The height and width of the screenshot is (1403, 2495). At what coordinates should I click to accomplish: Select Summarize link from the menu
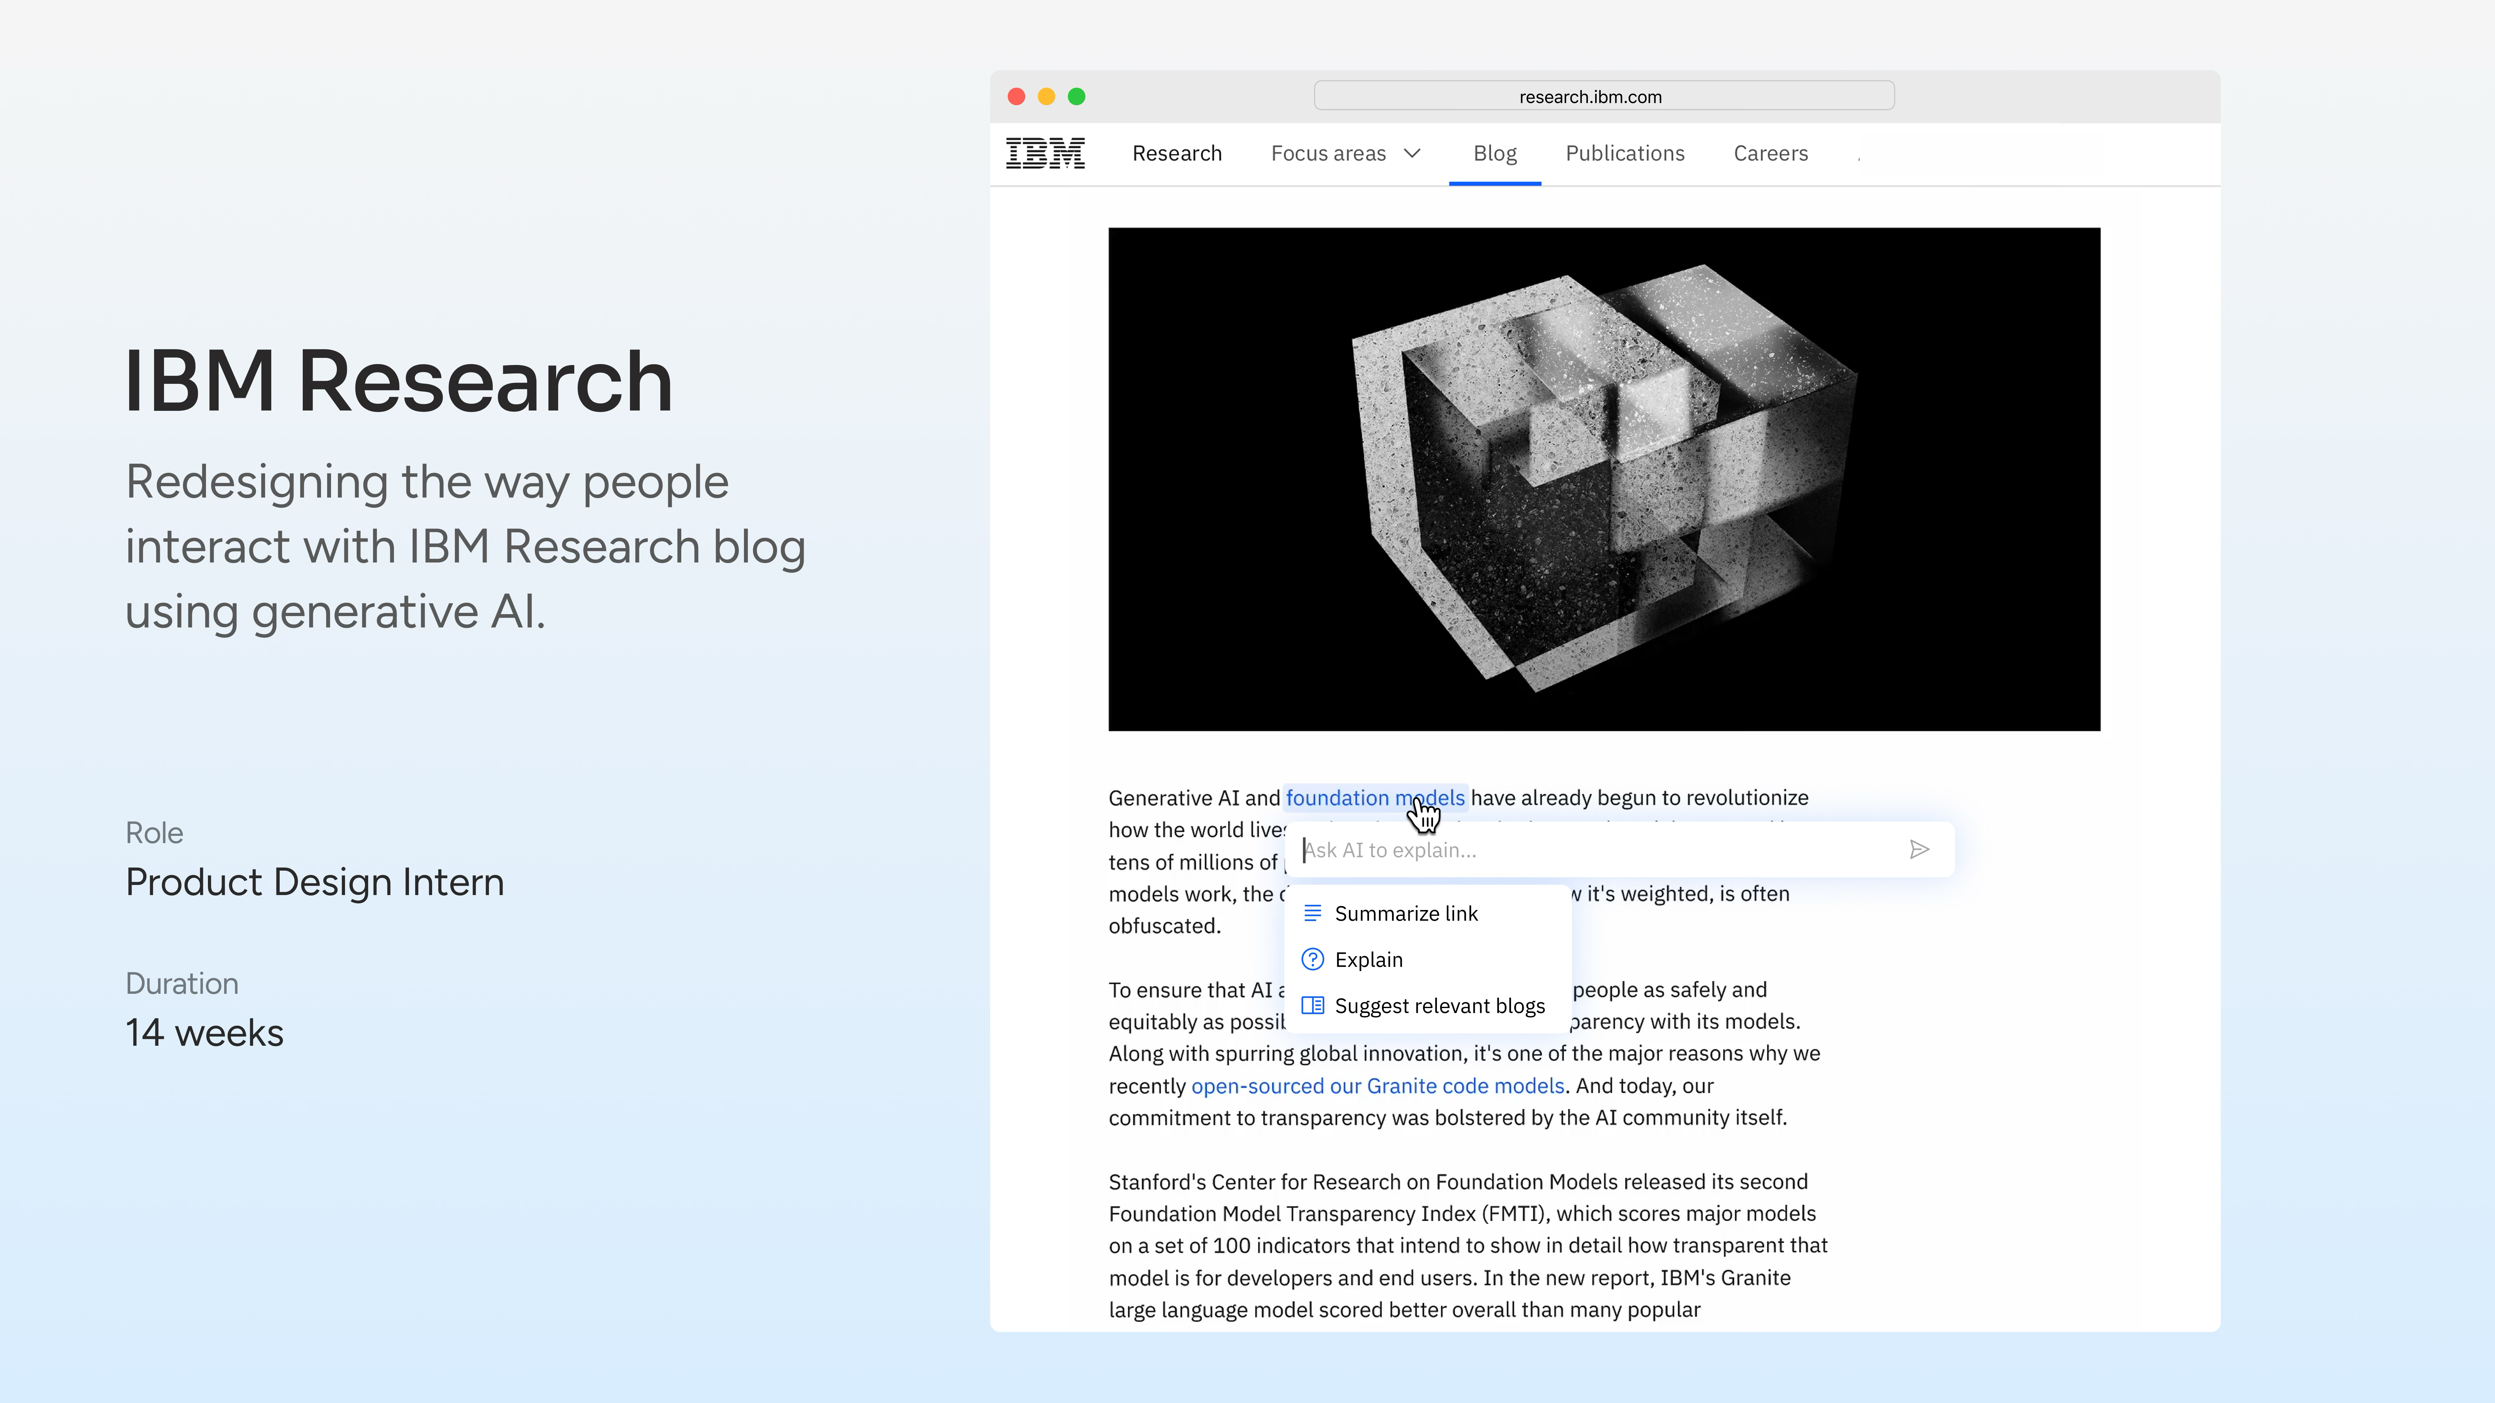pos(1405,913)
